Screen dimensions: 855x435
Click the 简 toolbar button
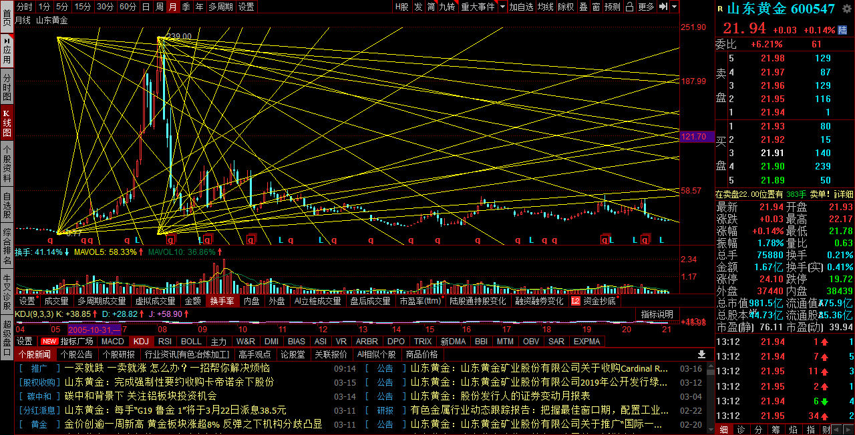point(432,7)
